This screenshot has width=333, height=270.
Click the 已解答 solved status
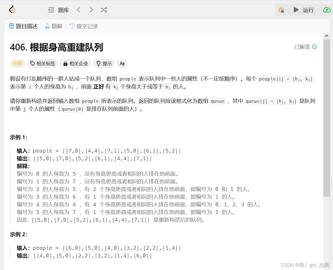click(305, 47)
